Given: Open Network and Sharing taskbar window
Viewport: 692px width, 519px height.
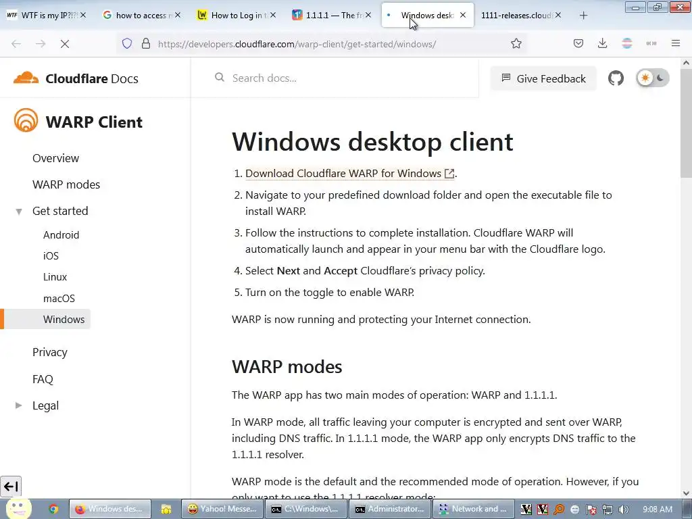Looking at the screenshot, I should [474, 509].
